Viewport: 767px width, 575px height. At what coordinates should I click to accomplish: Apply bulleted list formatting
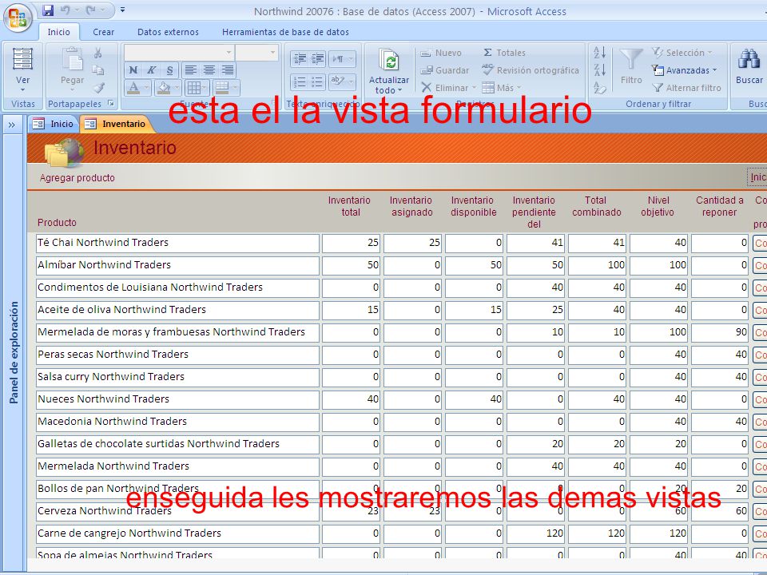(317, 81)
